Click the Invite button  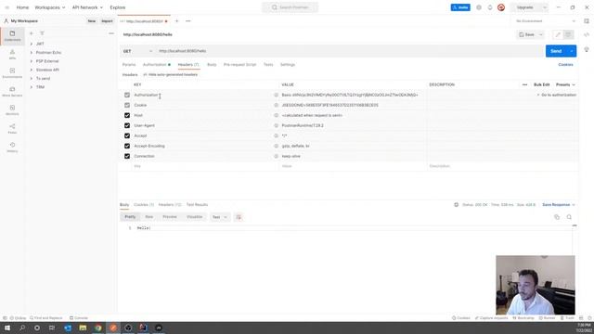[460, 7]
